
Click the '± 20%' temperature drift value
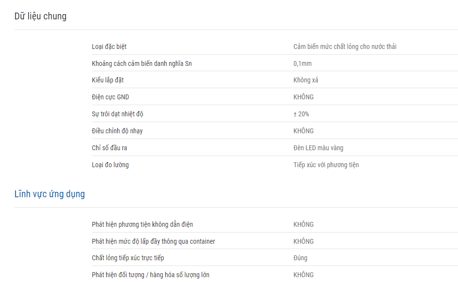(301, 114)
